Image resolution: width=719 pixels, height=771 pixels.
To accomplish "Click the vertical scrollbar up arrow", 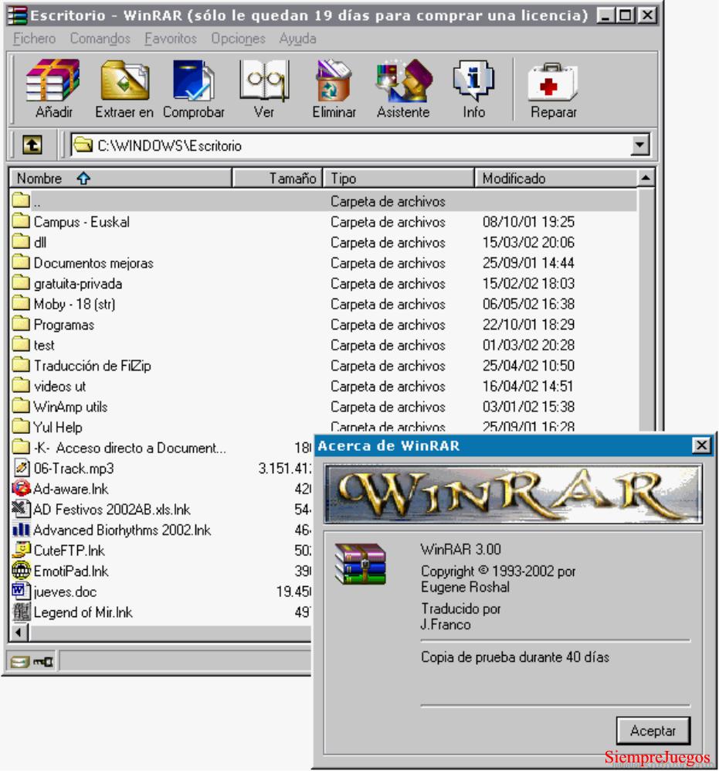I will 646,178.
